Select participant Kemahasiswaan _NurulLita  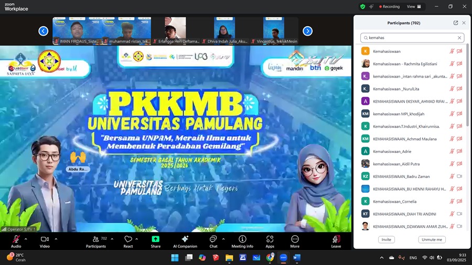tap(411, 89)
